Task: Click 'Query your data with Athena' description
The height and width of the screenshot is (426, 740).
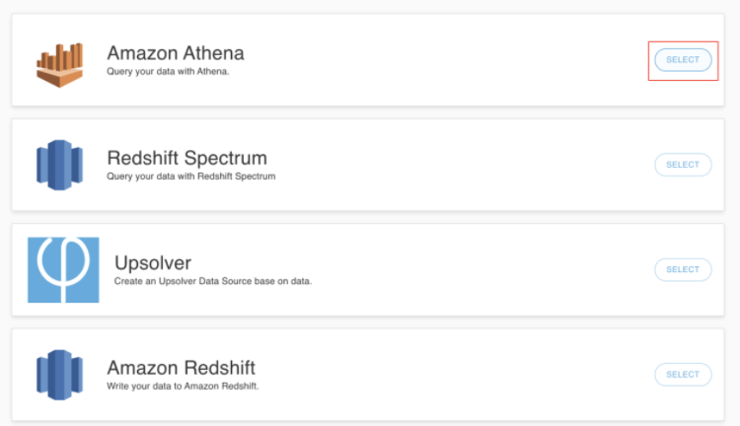Action: pos(168,72)
